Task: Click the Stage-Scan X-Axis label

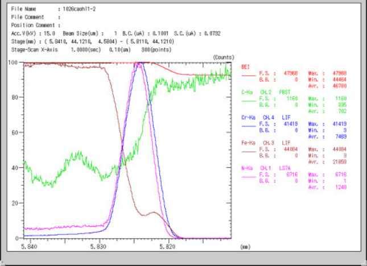Action: click(34, 50)
